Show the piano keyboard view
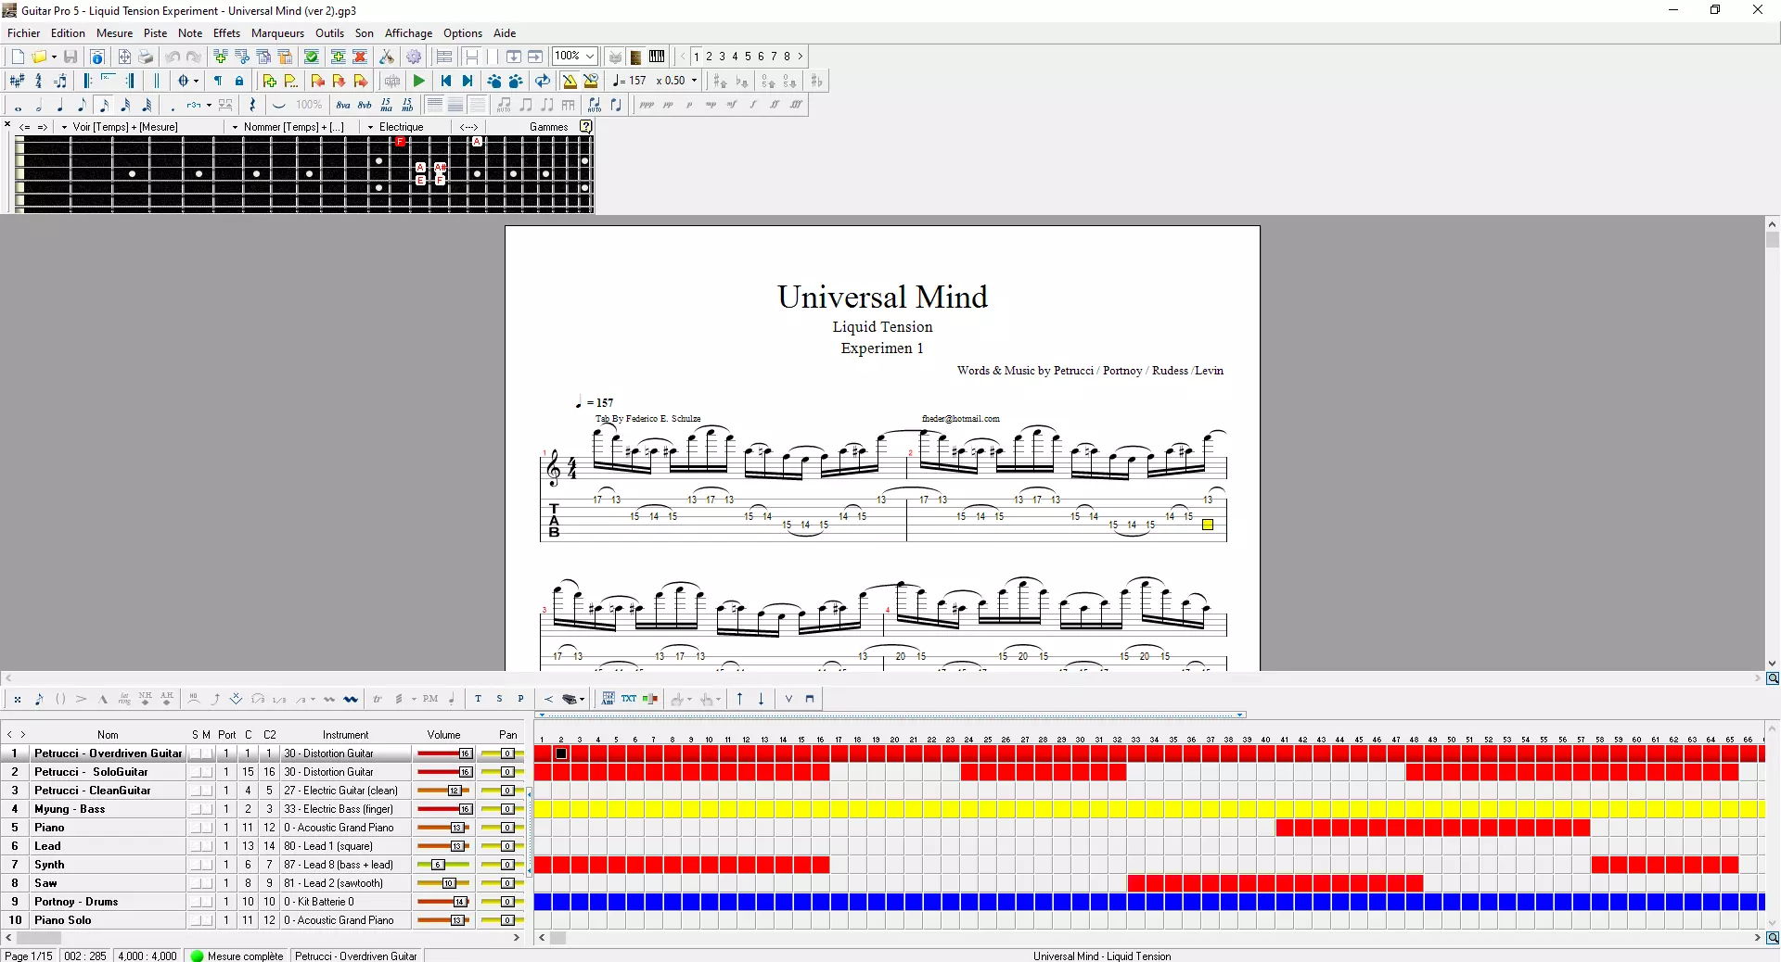 pyautogui.click(x=657, y=57)
